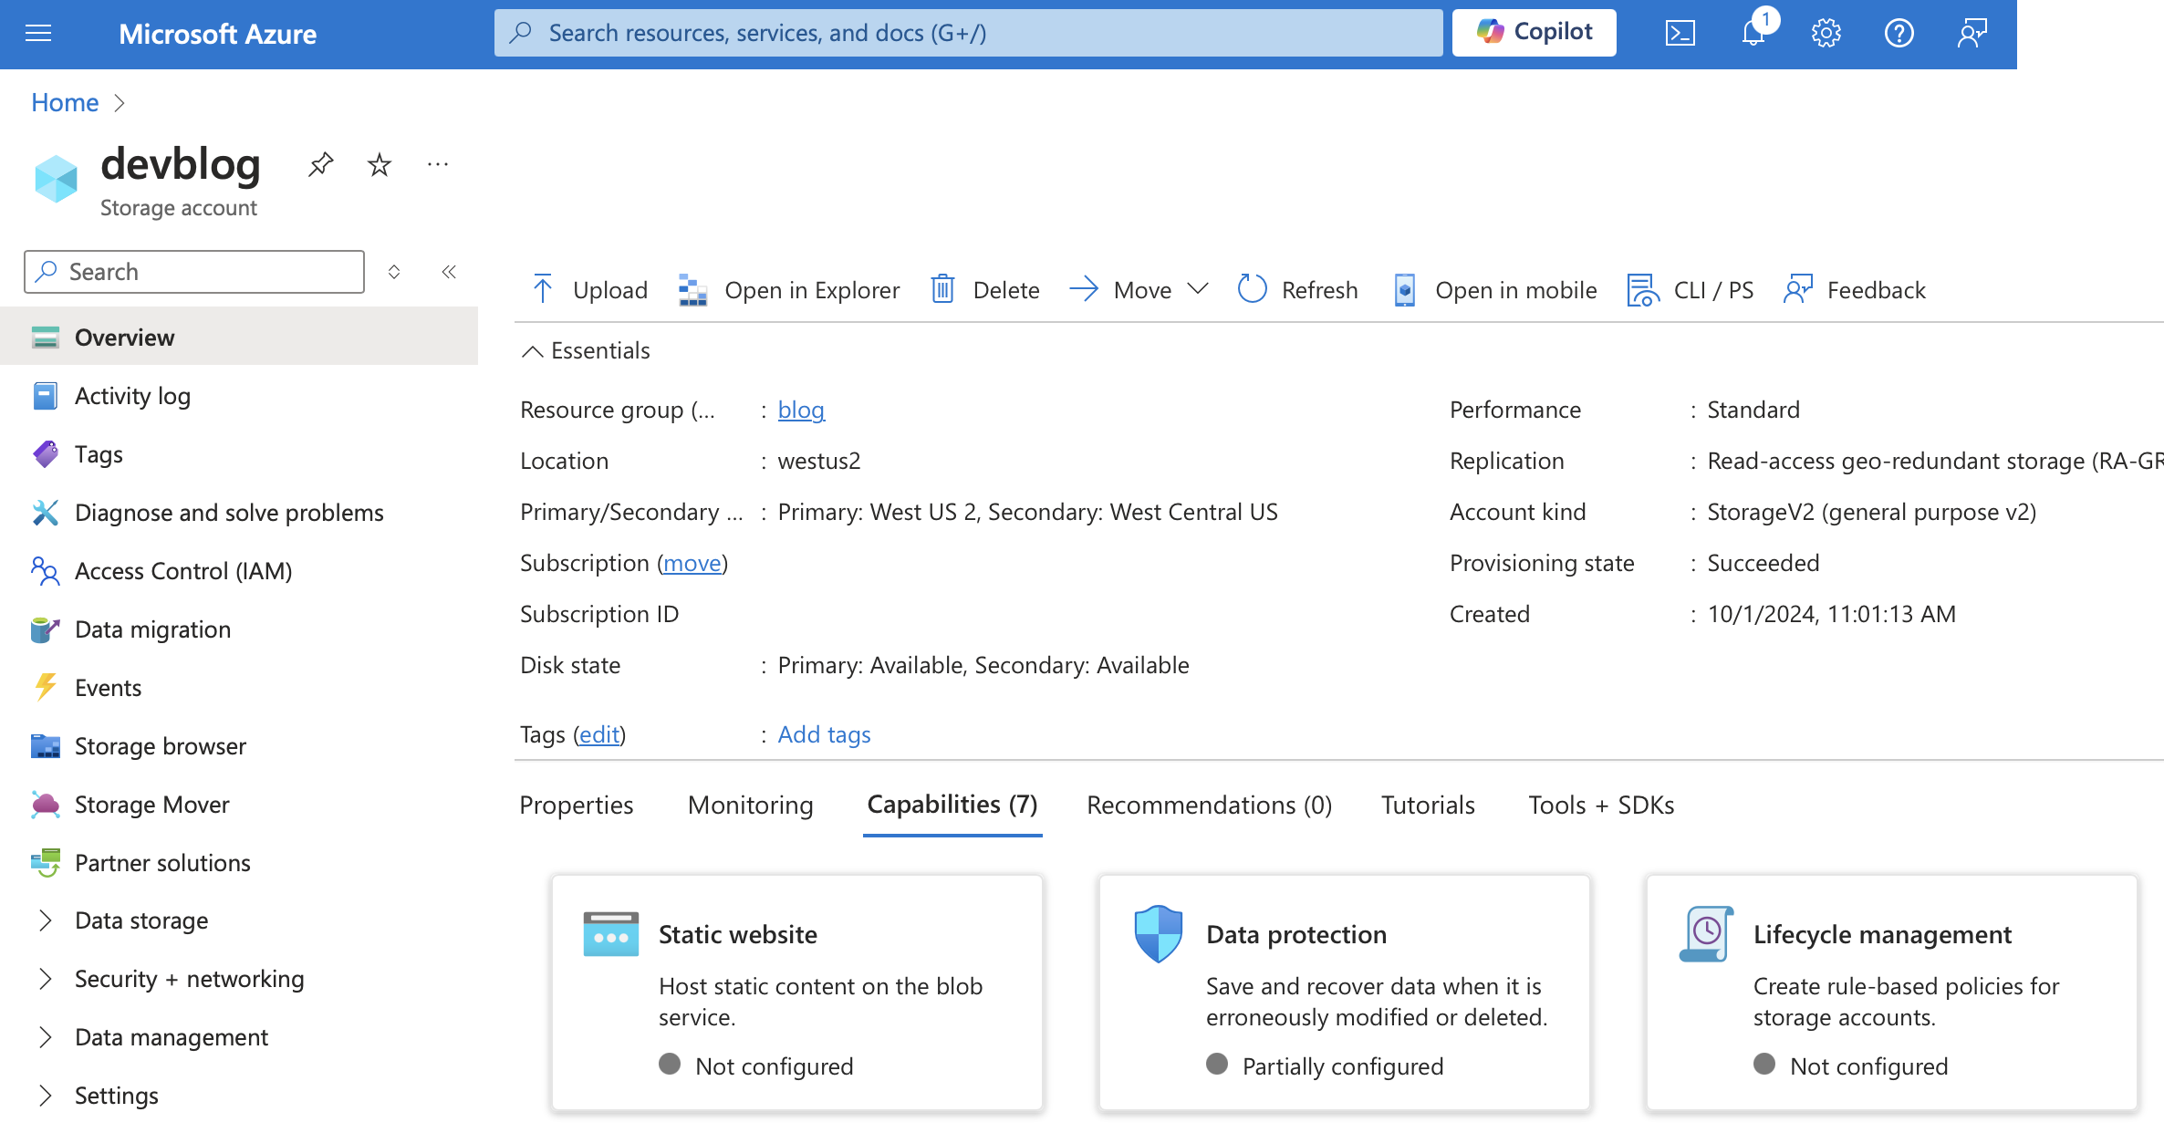
Task: Add devblog to favorites star
Action: pos(379,165)
